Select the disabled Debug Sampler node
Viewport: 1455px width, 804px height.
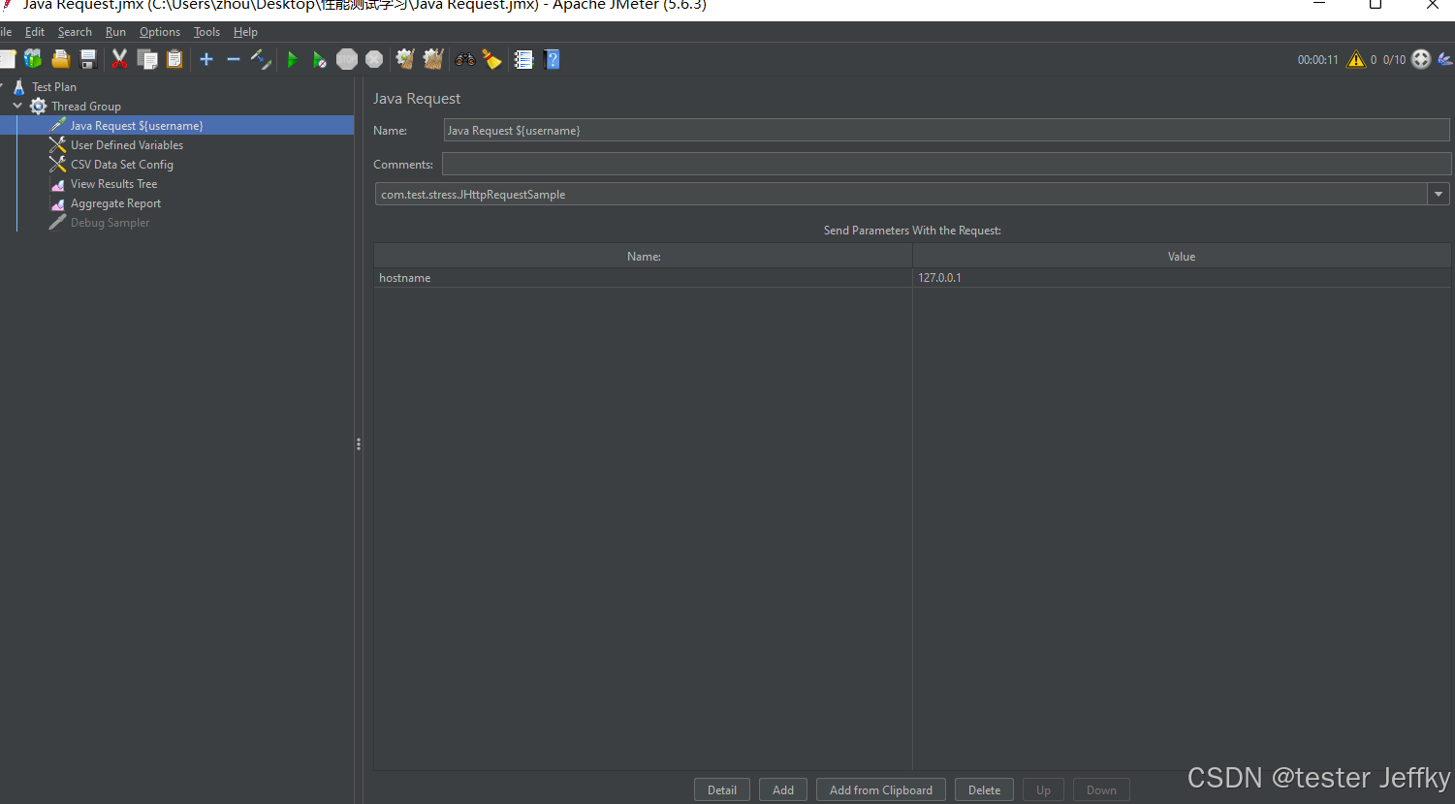[x=110, y=223]
